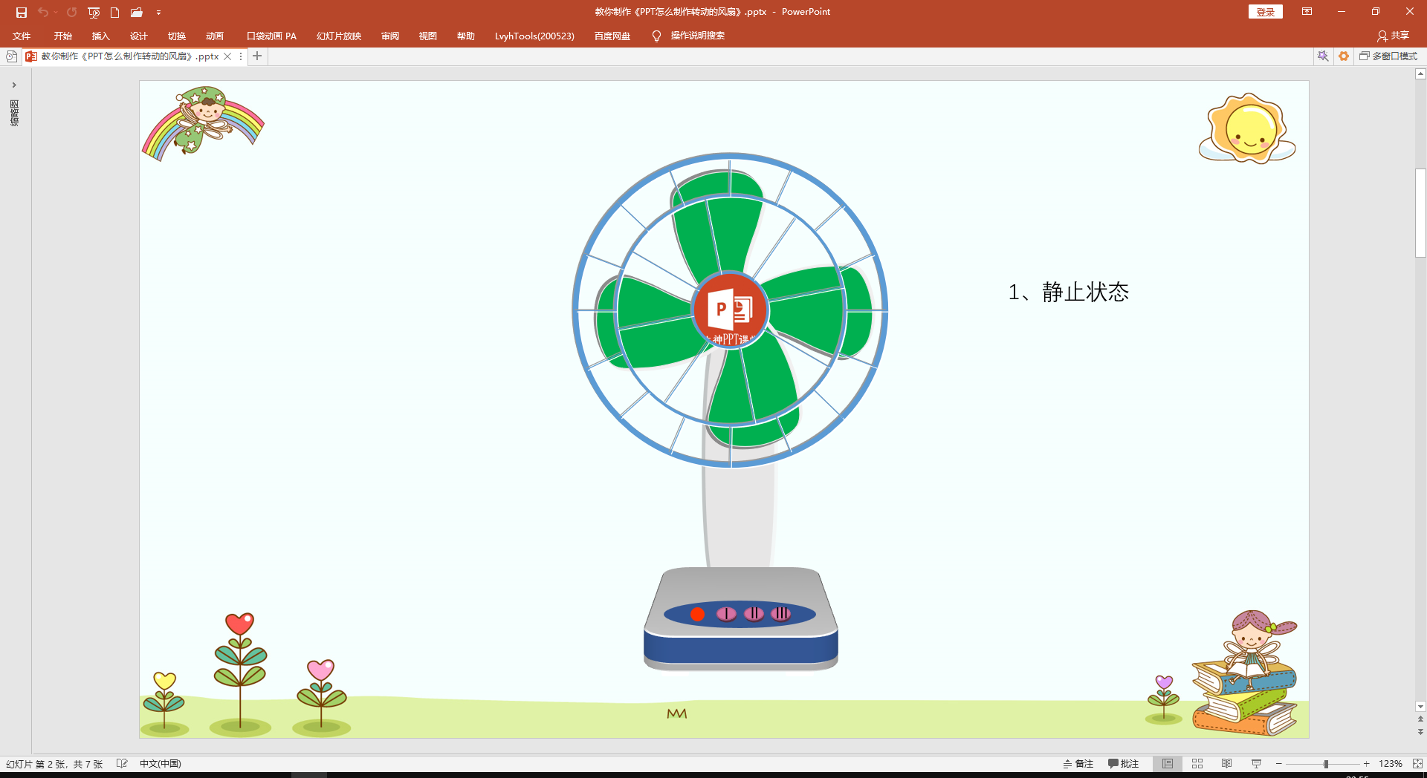
Task: Save the presentation with the floppy disk icon
Action: click(x=22, y=12)
